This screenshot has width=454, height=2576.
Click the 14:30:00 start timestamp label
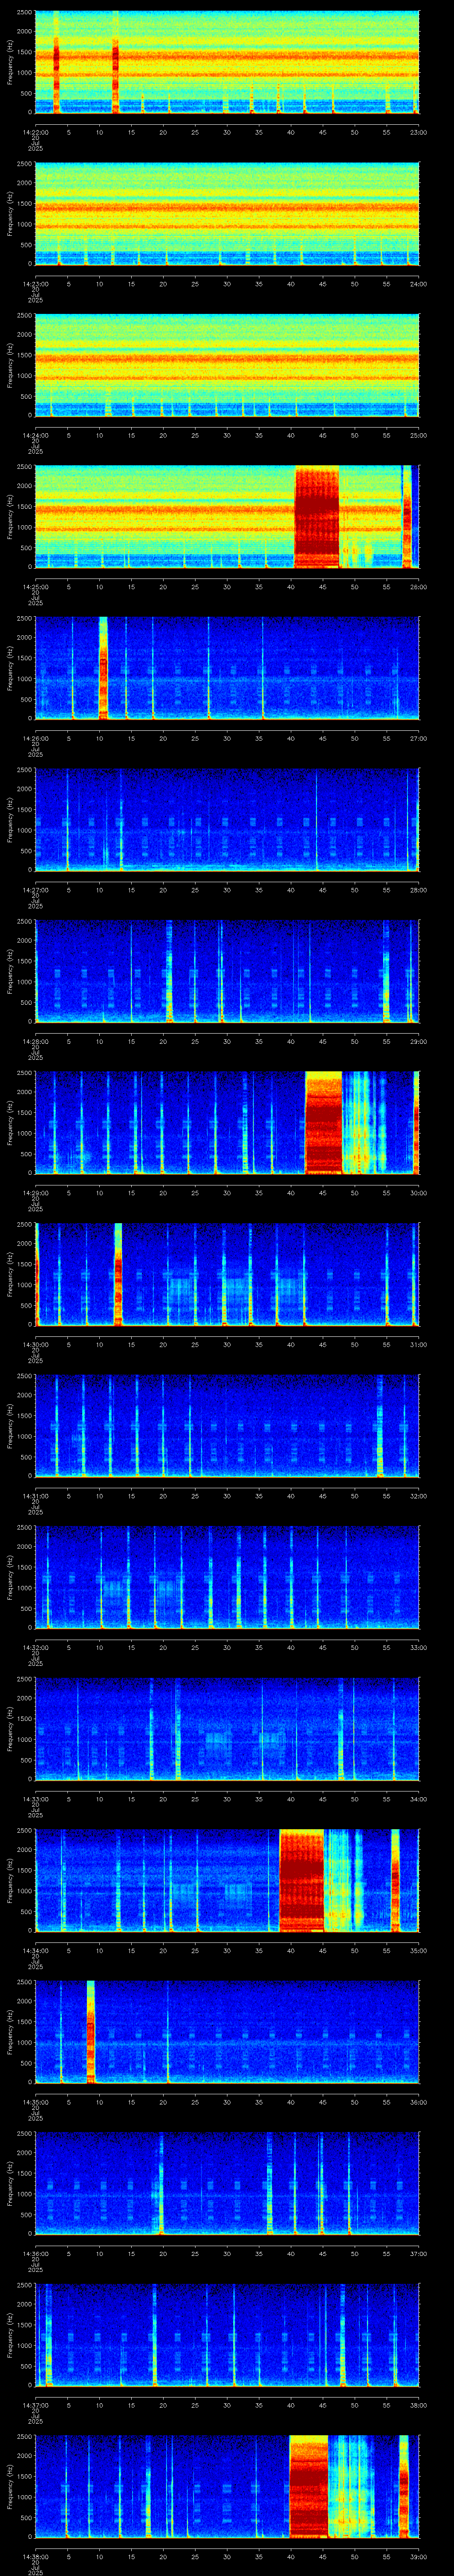coord(35,1344)
